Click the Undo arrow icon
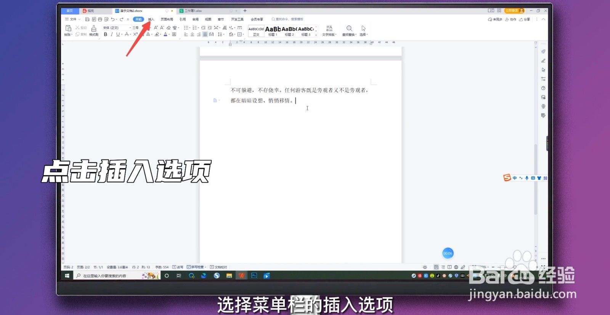Image resolution: width=610 pixels, height=315 pixels. click(112, 19)
